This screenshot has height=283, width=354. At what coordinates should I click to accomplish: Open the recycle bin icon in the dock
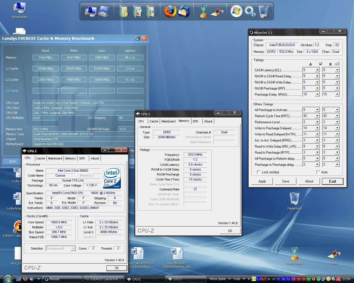[x=263, y=11]
